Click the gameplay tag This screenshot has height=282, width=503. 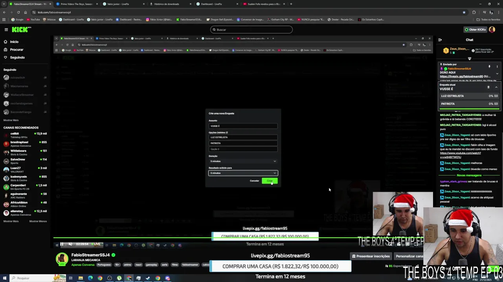[151, 265]
